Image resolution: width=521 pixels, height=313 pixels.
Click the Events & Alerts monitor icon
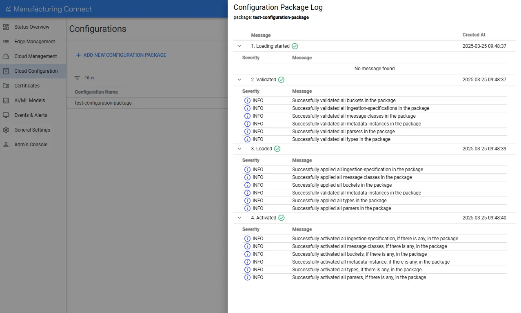[x=6, y=115]
